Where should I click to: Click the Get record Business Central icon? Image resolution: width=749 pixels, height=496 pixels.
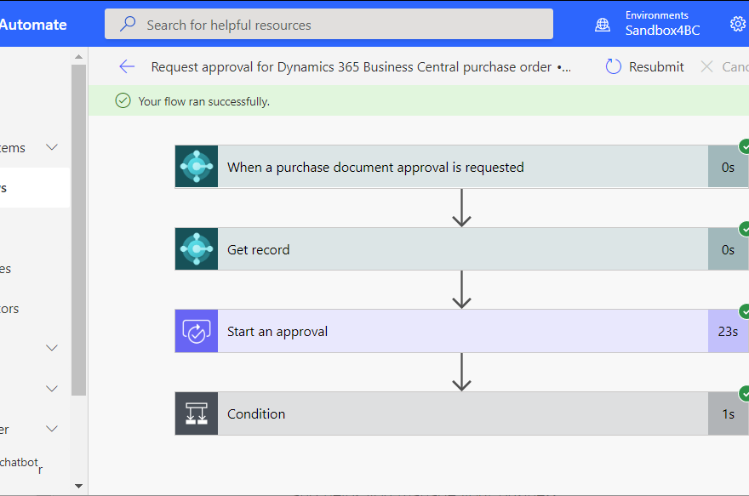click(x=197, y=248)
